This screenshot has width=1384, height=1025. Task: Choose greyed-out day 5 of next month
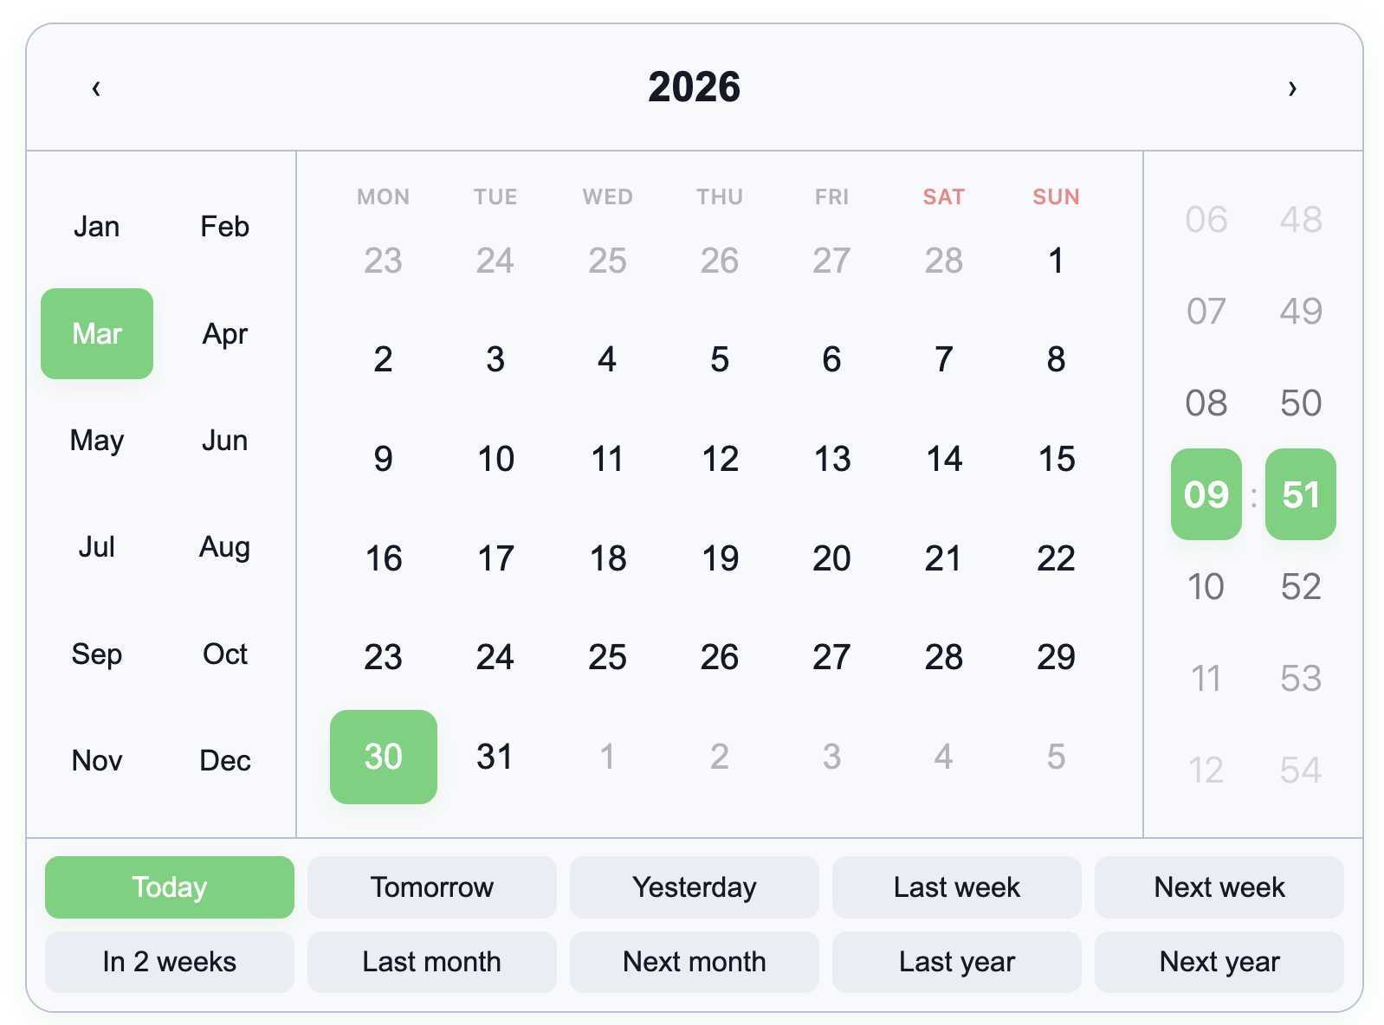tap(1055, 757)
